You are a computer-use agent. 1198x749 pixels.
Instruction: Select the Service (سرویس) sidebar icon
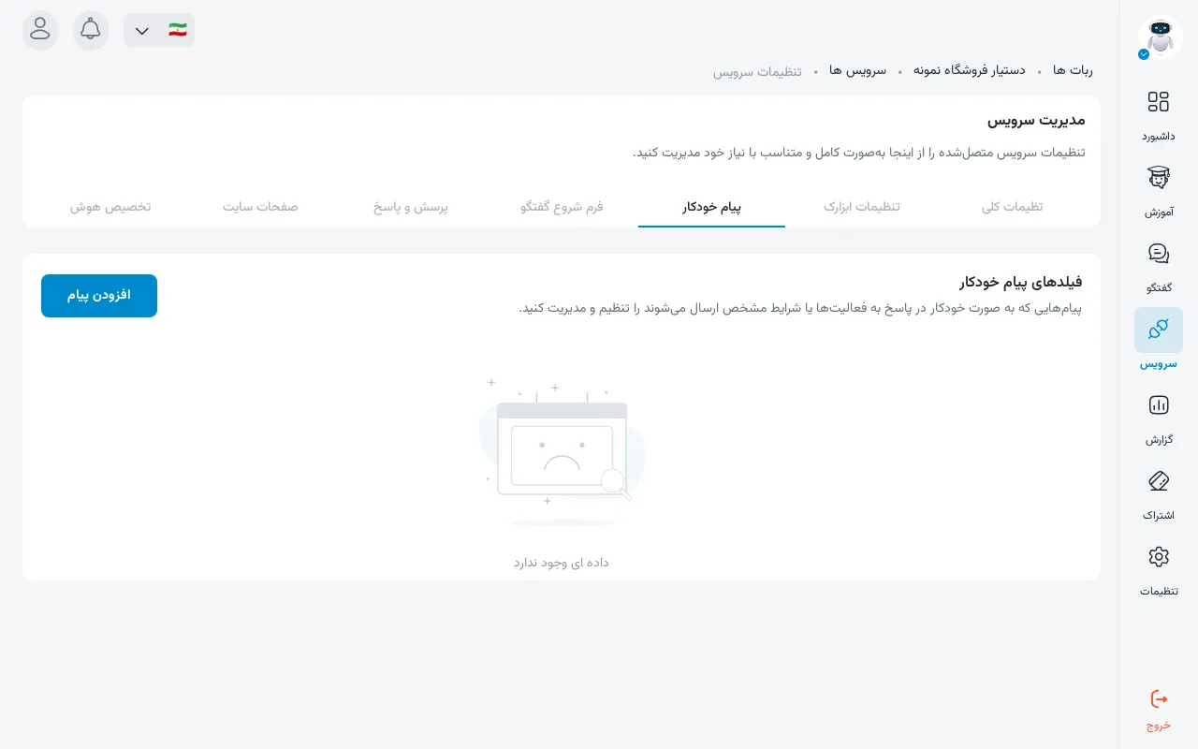tap(1159, 330)
